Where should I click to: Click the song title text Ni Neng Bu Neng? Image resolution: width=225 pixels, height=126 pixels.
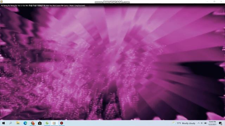tap(43, 6)
